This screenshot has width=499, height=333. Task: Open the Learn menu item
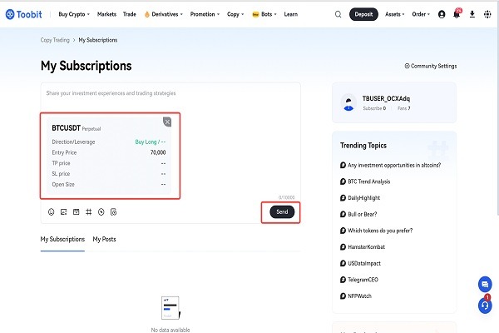tap(290, 14)
